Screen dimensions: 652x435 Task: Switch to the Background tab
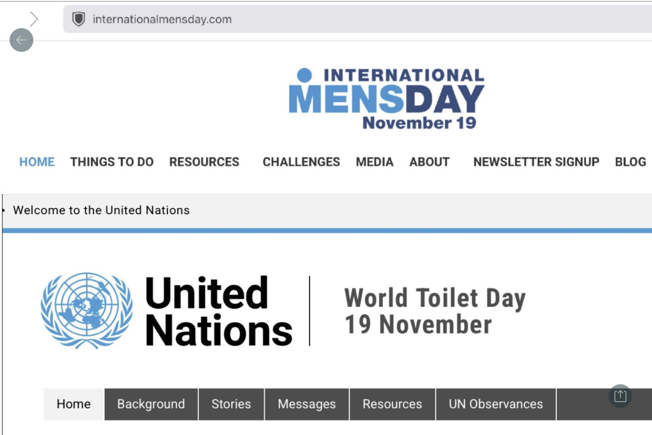coord(151,404)
